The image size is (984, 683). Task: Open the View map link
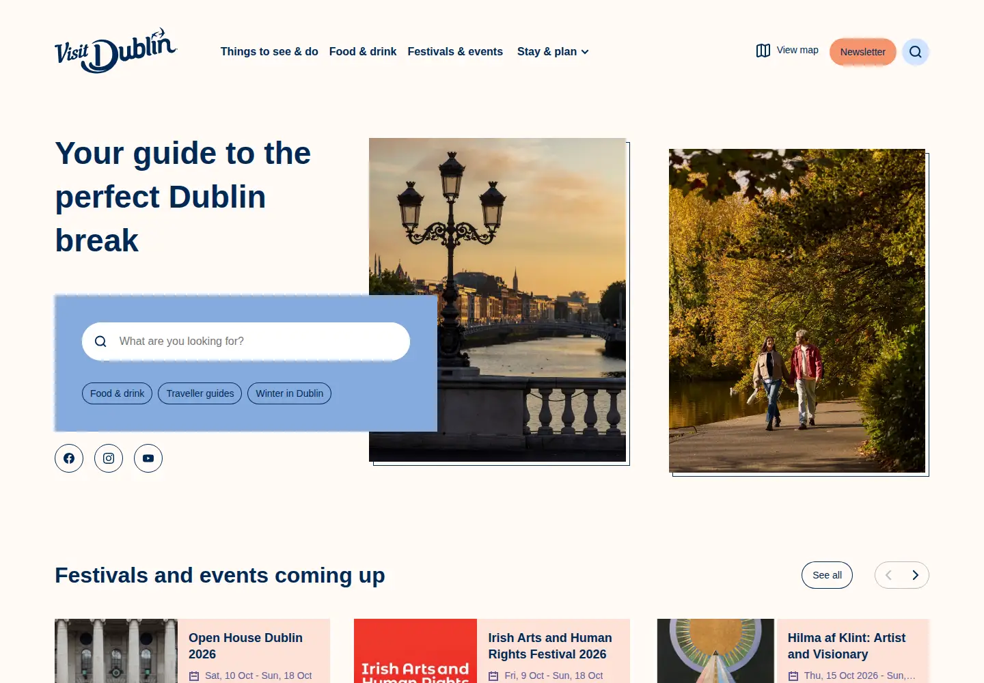(x=787, y=51)
